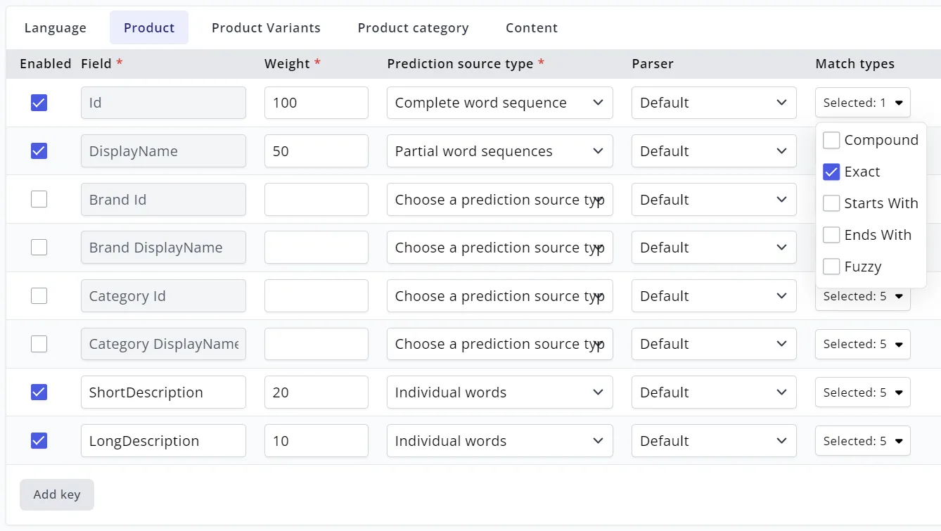This screenshot has width=941, height=531.
Task: Check the Compound match type option
Action: pyautogui.click(x=831, y=141)
